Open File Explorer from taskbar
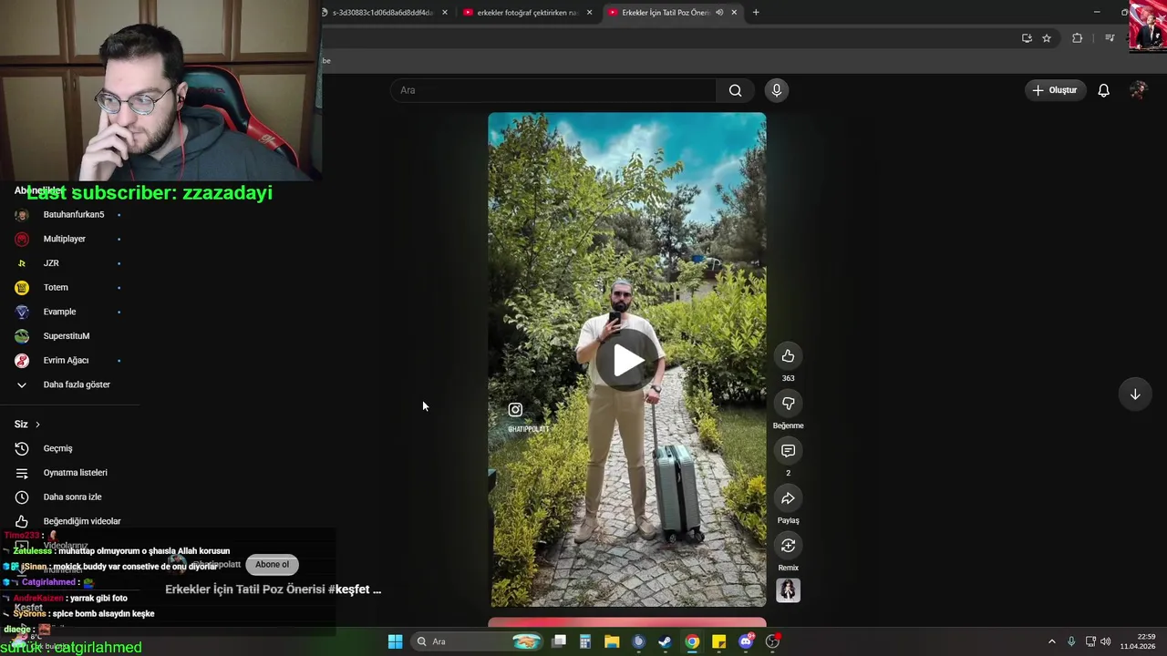Viewport: 1167px width, 656px height. coord(612,641)
